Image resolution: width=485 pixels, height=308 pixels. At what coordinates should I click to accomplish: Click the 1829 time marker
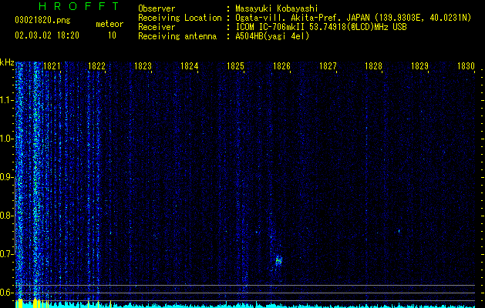[419, 65]
